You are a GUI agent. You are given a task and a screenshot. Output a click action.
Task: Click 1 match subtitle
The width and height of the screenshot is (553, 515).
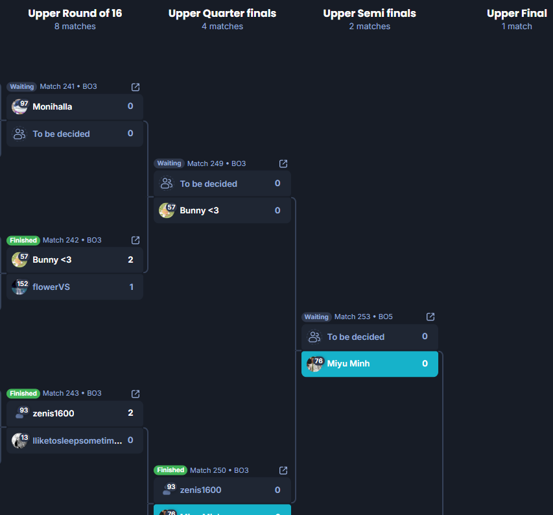pos(517,27)
